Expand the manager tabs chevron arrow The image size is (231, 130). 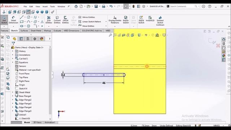point(50,39)
